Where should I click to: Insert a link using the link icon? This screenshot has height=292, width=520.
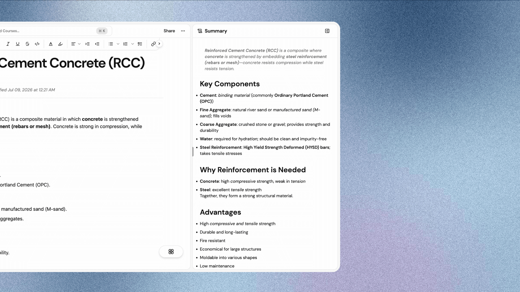tap(153, 44)
